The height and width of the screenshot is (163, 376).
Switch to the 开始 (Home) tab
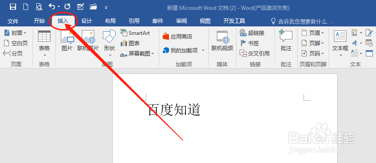pyautogui.click(x=39, y=21)
